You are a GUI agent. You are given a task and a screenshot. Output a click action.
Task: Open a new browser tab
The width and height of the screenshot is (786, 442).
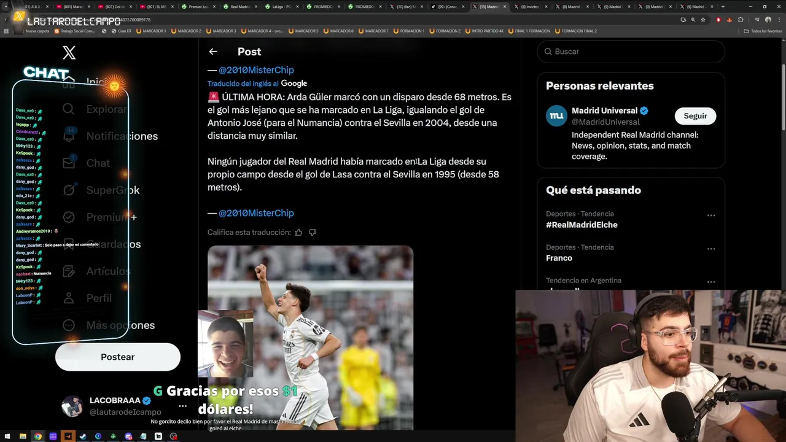pos(723,7)
